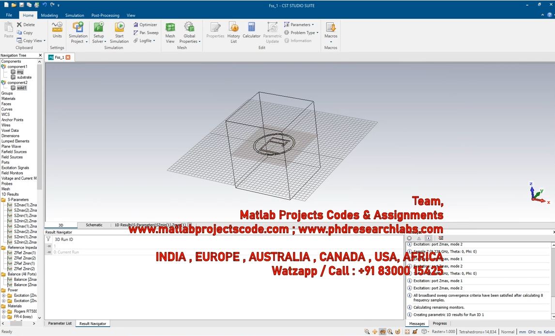Click the Units settings icon
This screenshot has height=336, width=555.
(57, 30)
